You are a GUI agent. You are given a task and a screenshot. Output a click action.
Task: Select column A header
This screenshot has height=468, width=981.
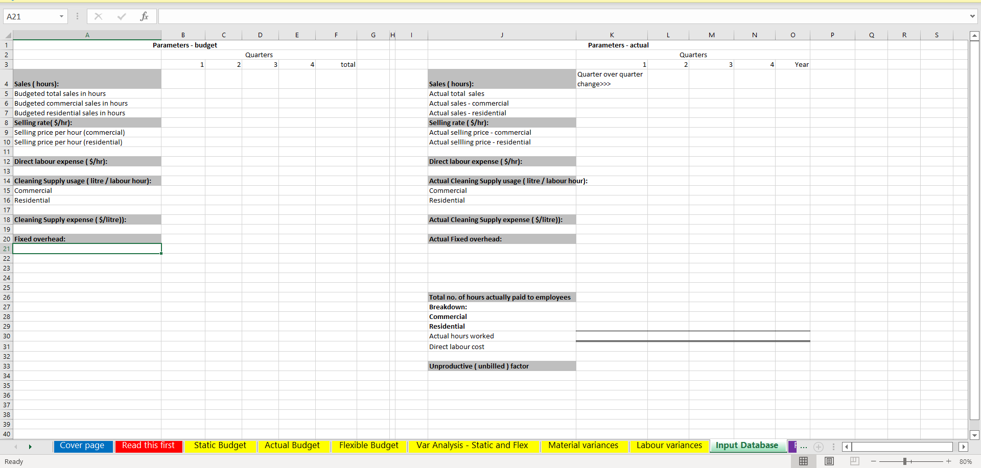point(87,35)
